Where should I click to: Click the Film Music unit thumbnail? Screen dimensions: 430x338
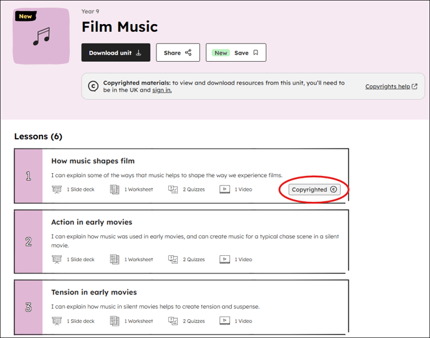pyautogui.click(x=41, y=36)
